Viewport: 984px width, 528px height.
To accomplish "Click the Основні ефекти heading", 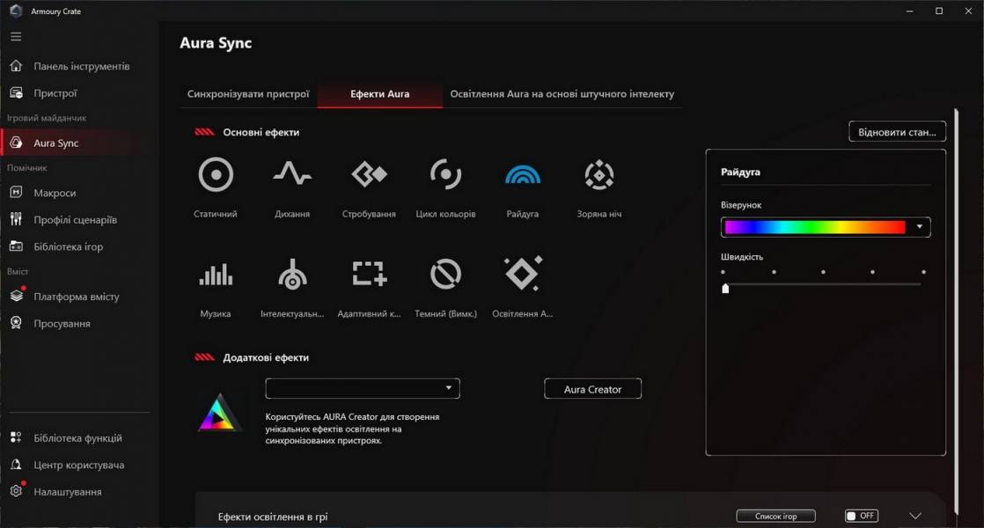I will pos(261,132).
